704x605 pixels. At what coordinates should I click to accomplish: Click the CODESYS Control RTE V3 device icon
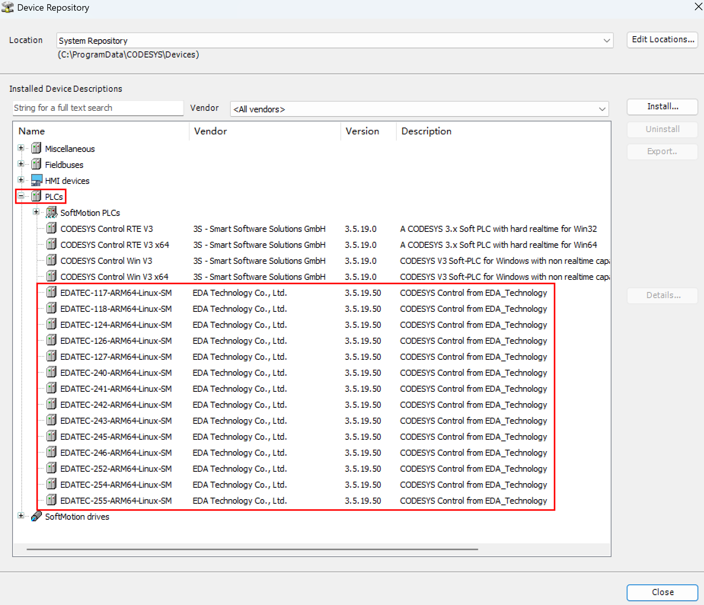click(x=51, y=228)
